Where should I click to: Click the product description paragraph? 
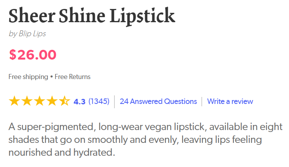point(144,139)
